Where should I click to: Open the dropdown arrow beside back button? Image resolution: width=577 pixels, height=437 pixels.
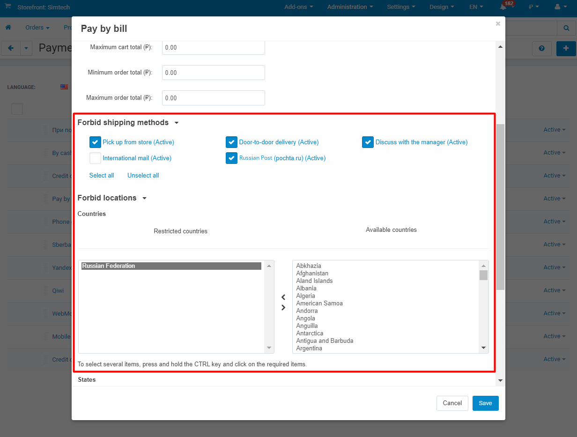26,48
